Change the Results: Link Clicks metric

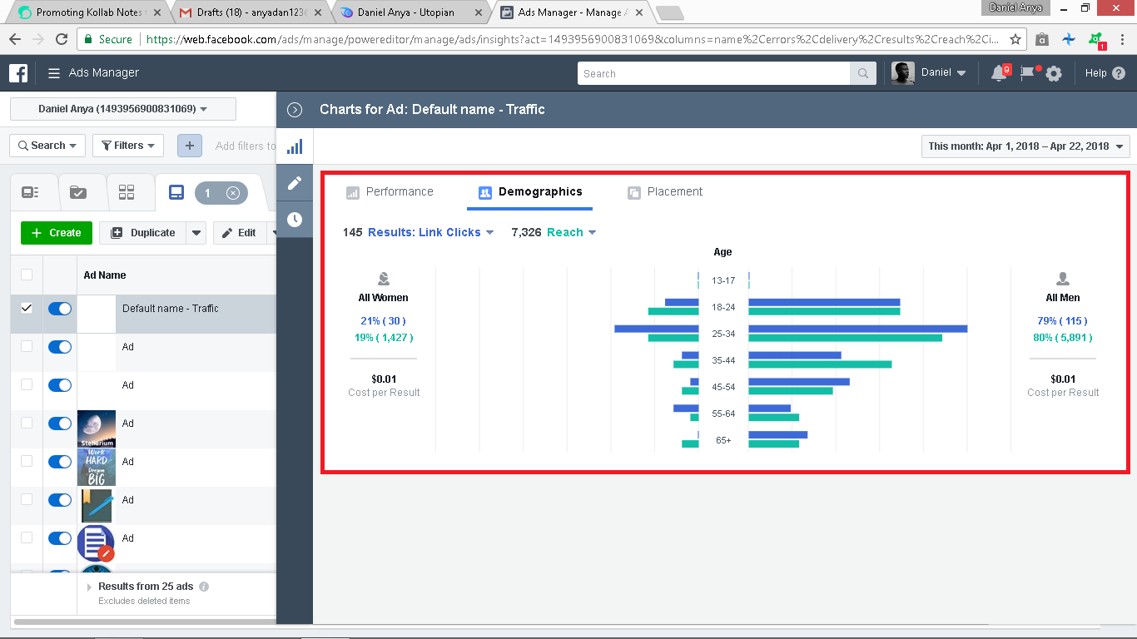[x=431, y=232]
